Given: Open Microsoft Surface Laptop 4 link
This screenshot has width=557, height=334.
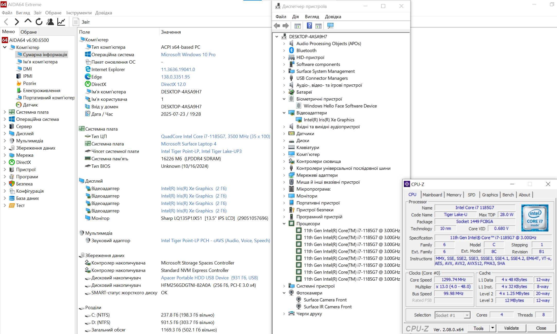Looking at the screenshot, I should coord(189,144).
